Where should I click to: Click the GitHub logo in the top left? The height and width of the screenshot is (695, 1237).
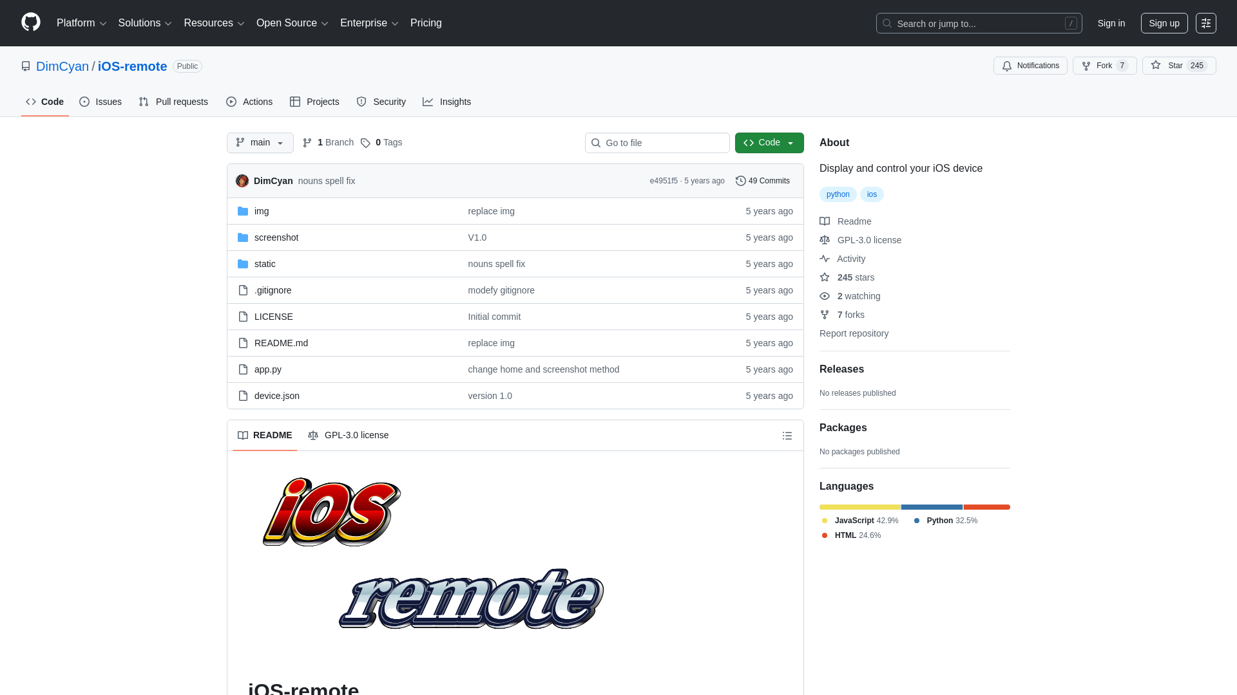pos(30,23)
